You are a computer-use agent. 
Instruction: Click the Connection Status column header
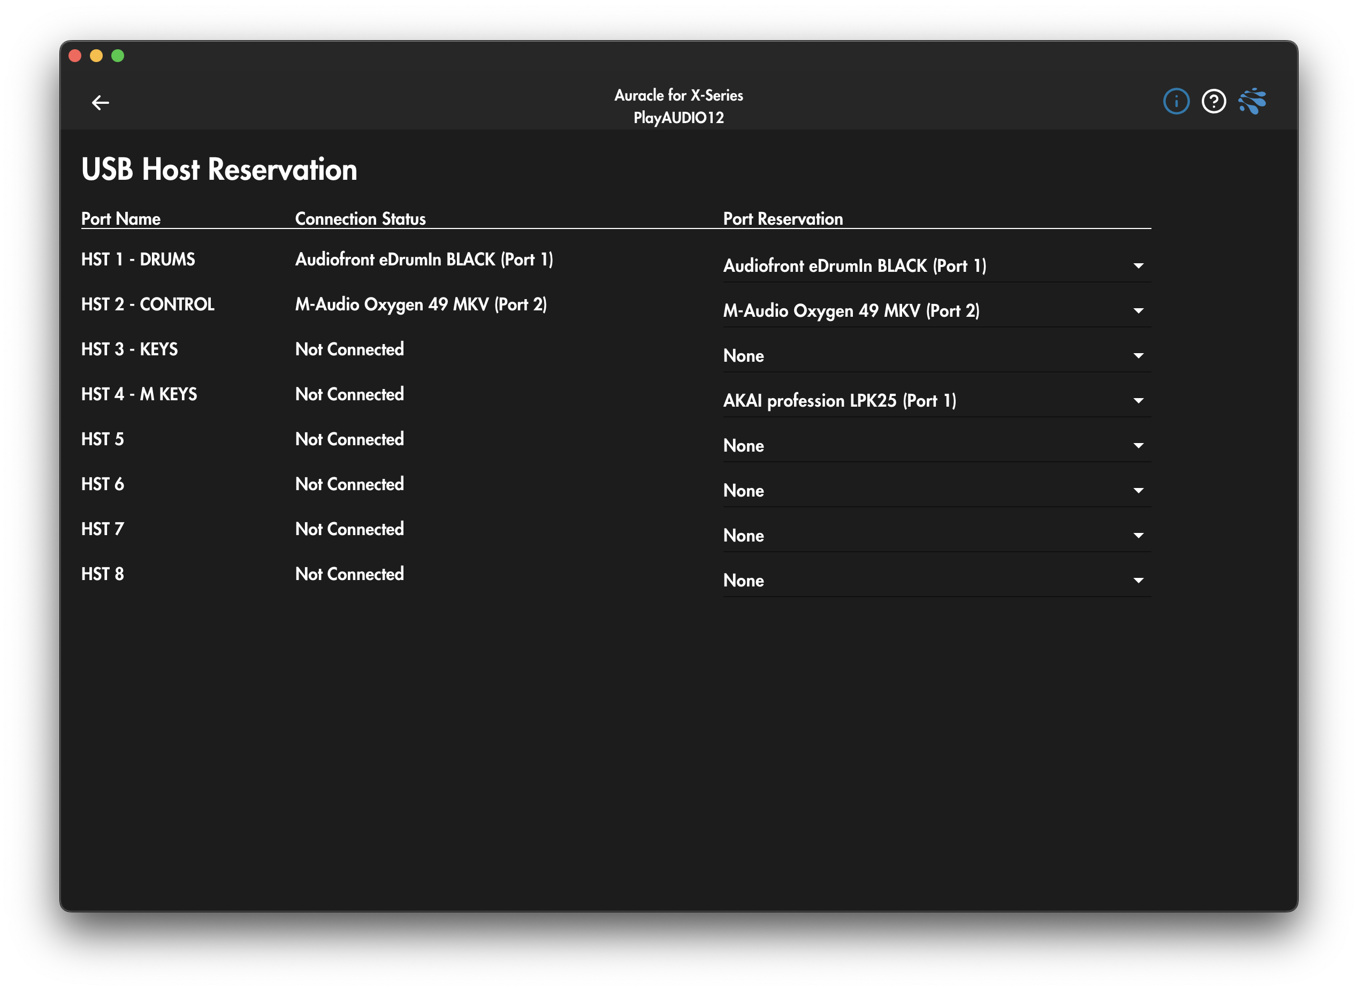pyautogui.click(x=361, y=218)
